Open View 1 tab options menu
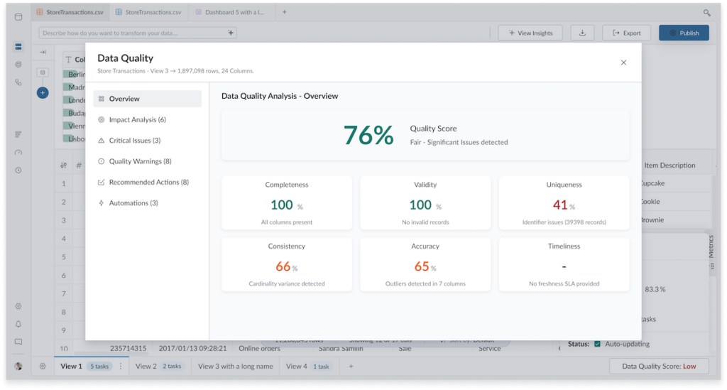 121,367
